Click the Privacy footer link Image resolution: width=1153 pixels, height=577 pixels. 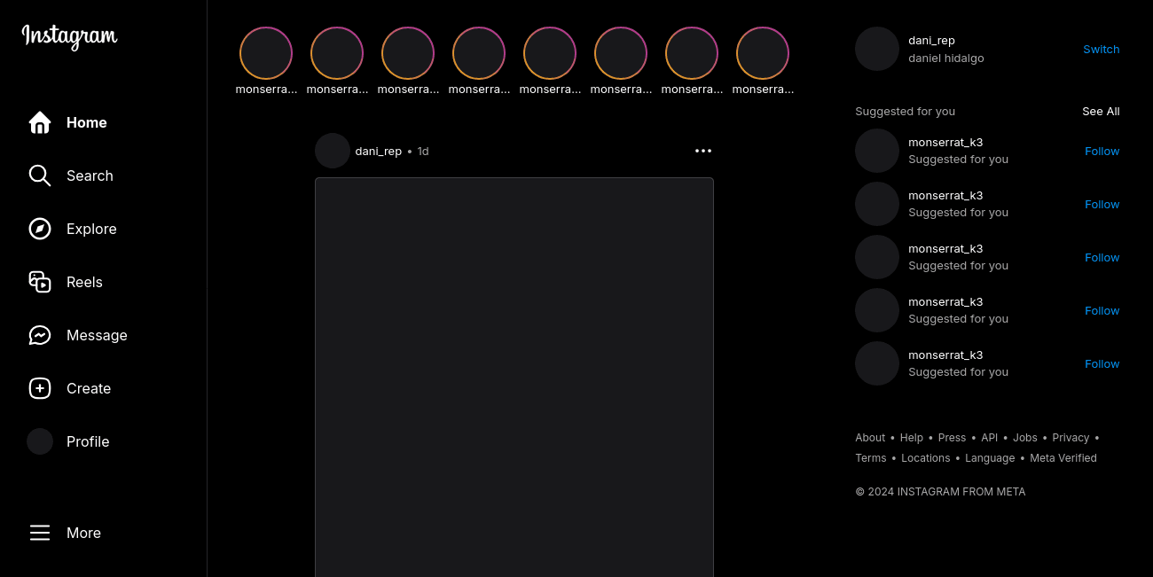[x=1071, y=437]
